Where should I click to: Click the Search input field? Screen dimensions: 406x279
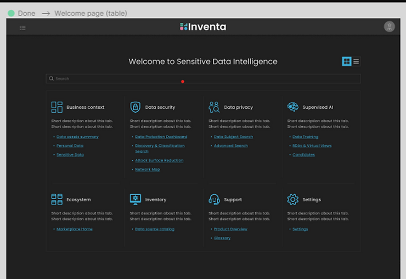point(203,79)
